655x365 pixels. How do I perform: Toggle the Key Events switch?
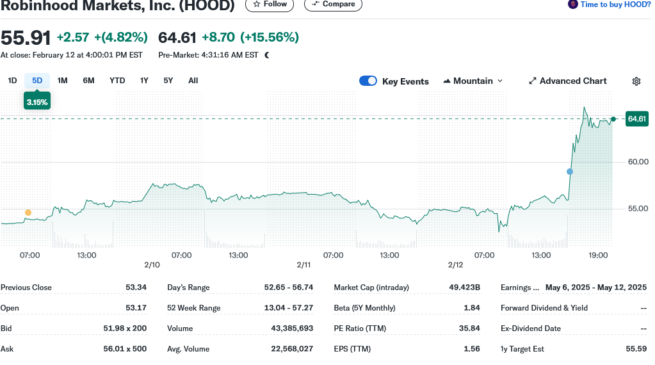(368, 81)
